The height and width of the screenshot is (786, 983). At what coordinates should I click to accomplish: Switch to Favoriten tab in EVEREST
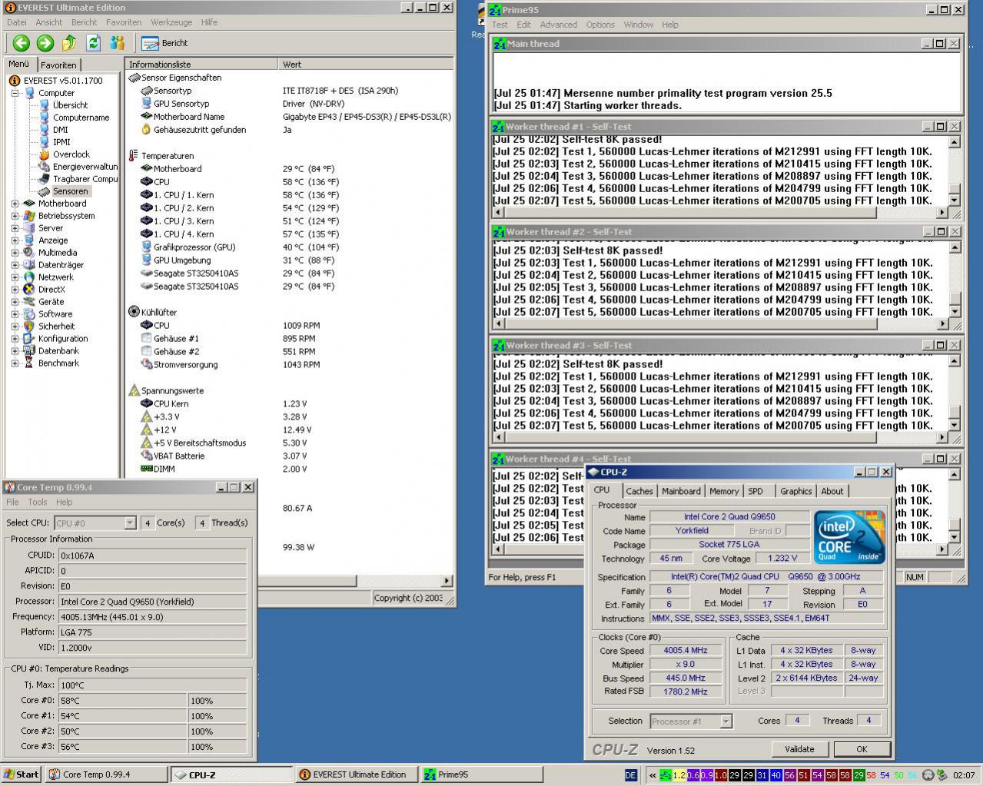(x=58, y=65)
